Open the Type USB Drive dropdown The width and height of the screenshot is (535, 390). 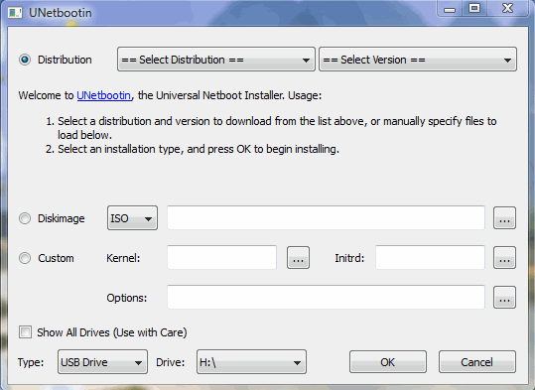(102, 361)
